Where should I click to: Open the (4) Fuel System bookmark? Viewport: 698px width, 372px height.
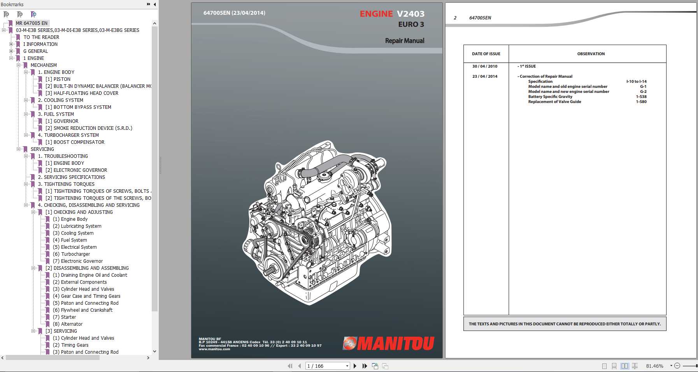tap(70, 240)
